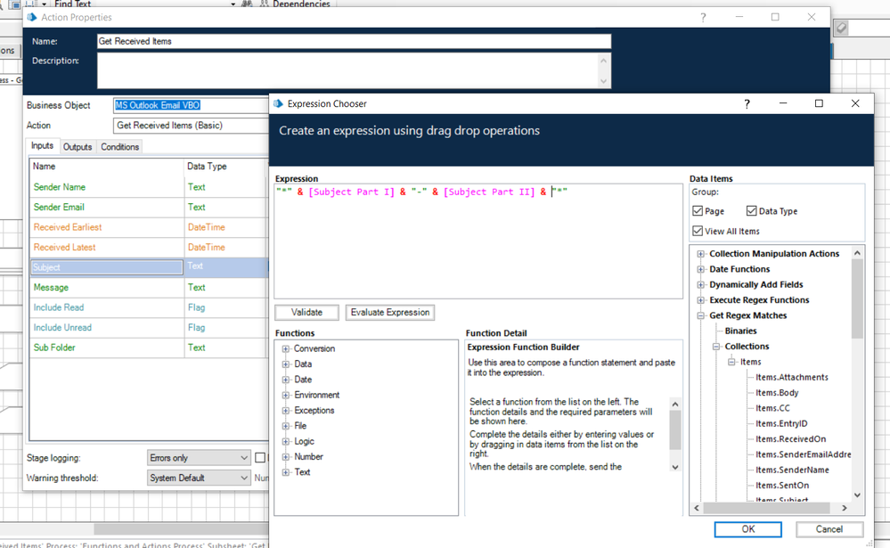Click Description box scroll down arrow
The image size is (890, 548).
click(603, 81)
